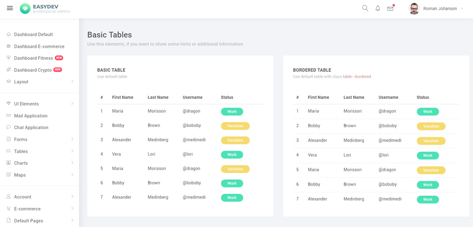The height and width of the screenshot is (227, 473).
Task: Expand the Layout submenu chevron
Action: tap(72, 81)
